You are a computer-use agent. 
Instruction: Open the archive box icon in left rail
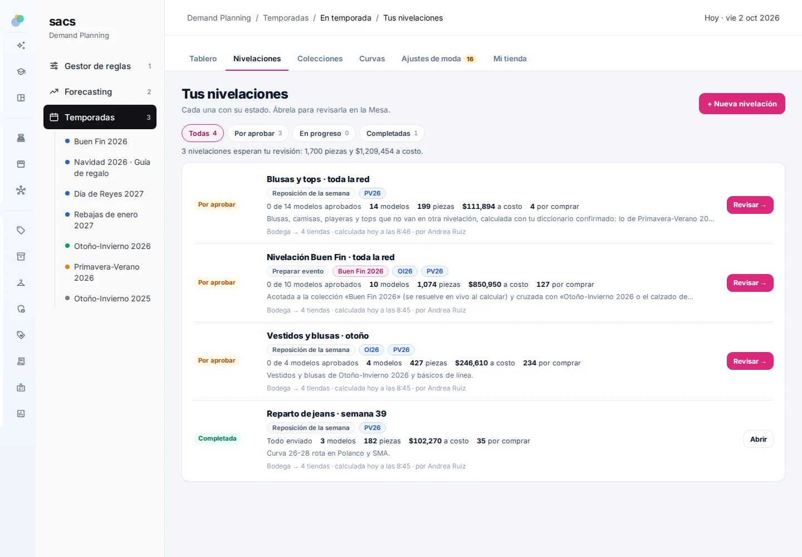21,257
